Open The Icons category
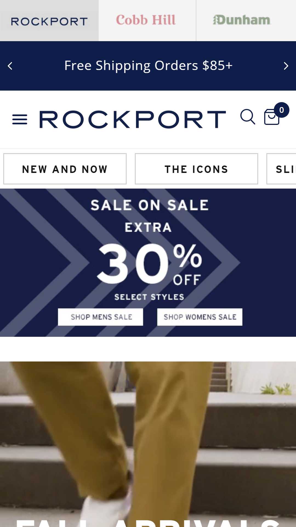Image resolution: width=296 pixels, height=527 pixels. click(x=197, y=169)
